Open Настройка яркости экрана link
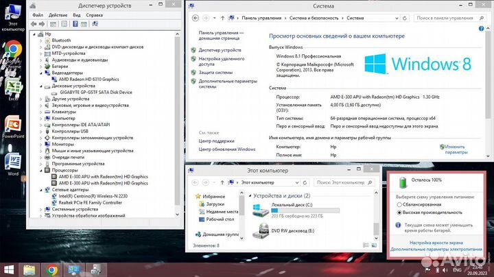The image size is (494, 277). (x=436, y=243)
